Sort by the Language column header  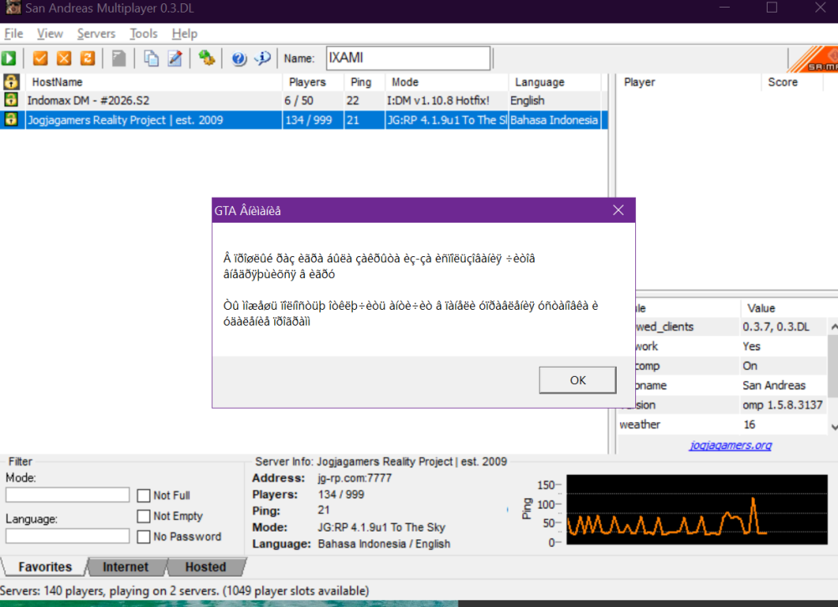(x=555, y=82)
